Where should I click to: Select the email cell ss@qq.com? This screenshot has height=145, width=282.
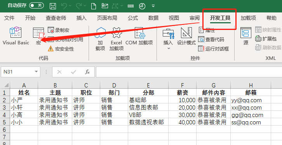pos(251,122)
